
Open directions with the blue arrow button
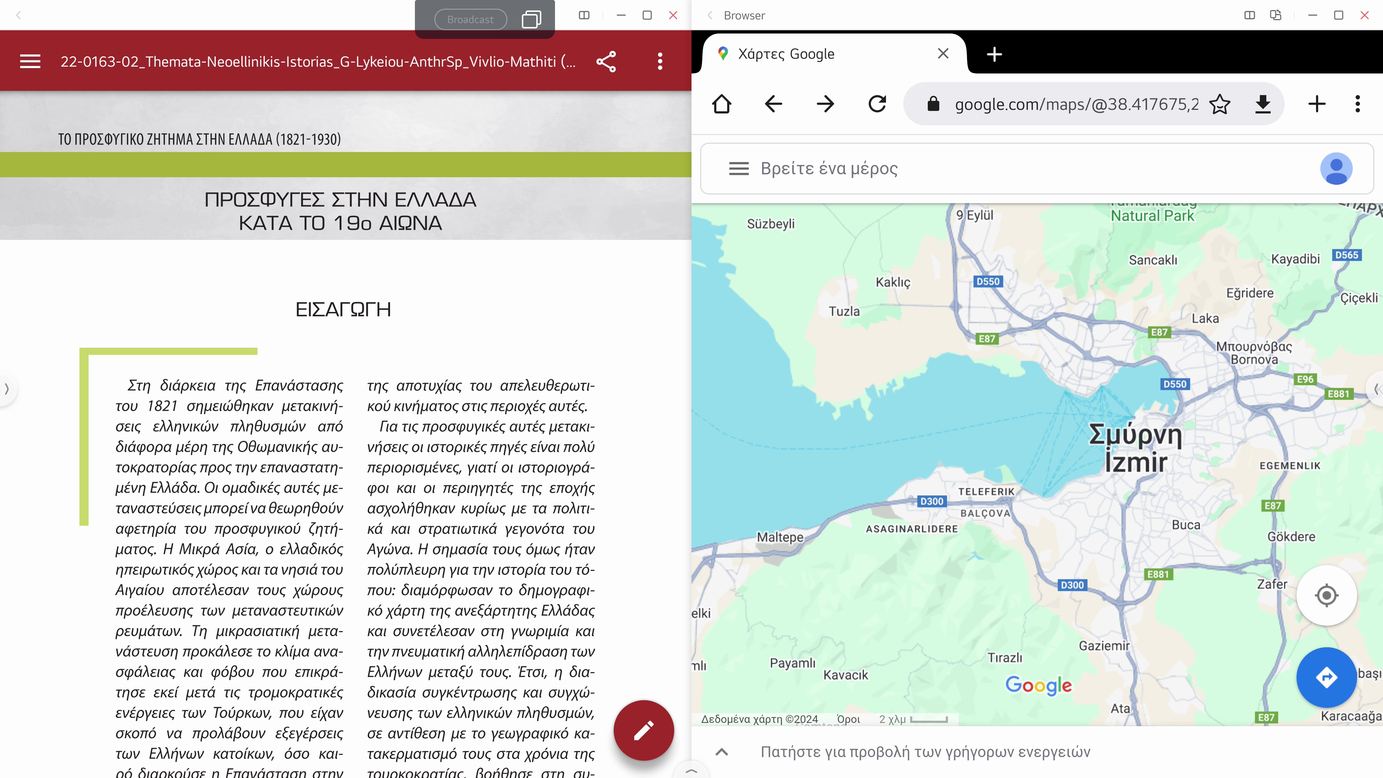click(1326, 677)
